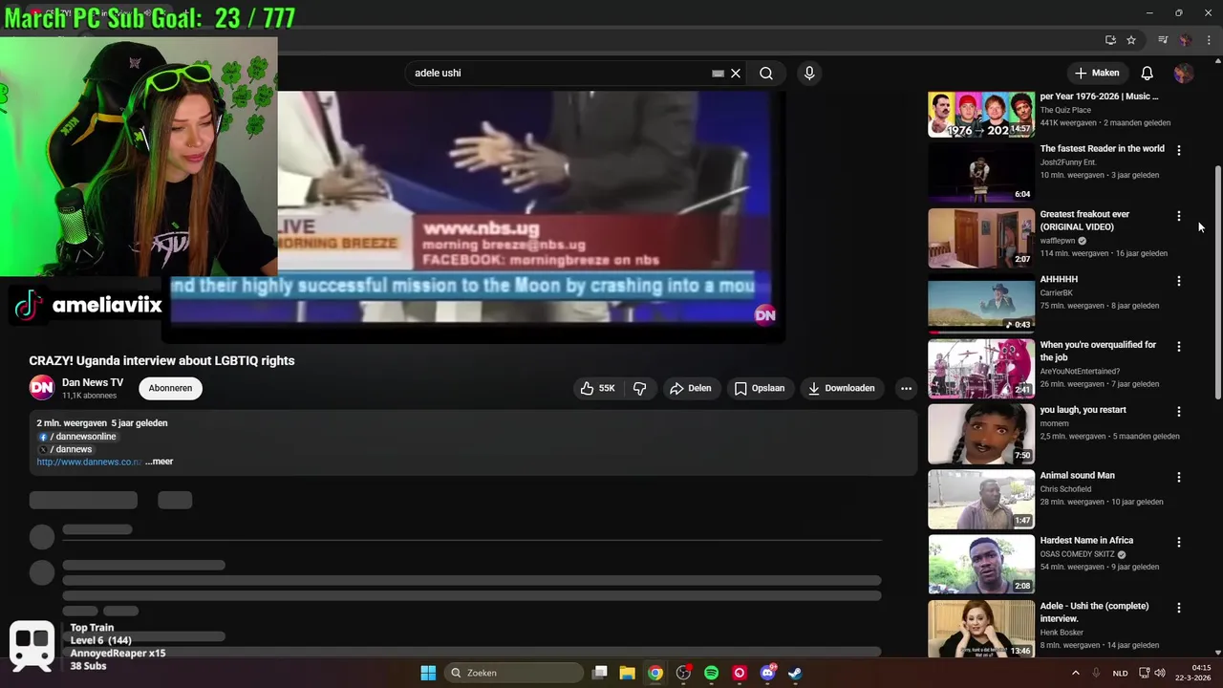Dislike the video with thumbs down
This screenshot has height=688, width=1223.
tap(640, 388)
